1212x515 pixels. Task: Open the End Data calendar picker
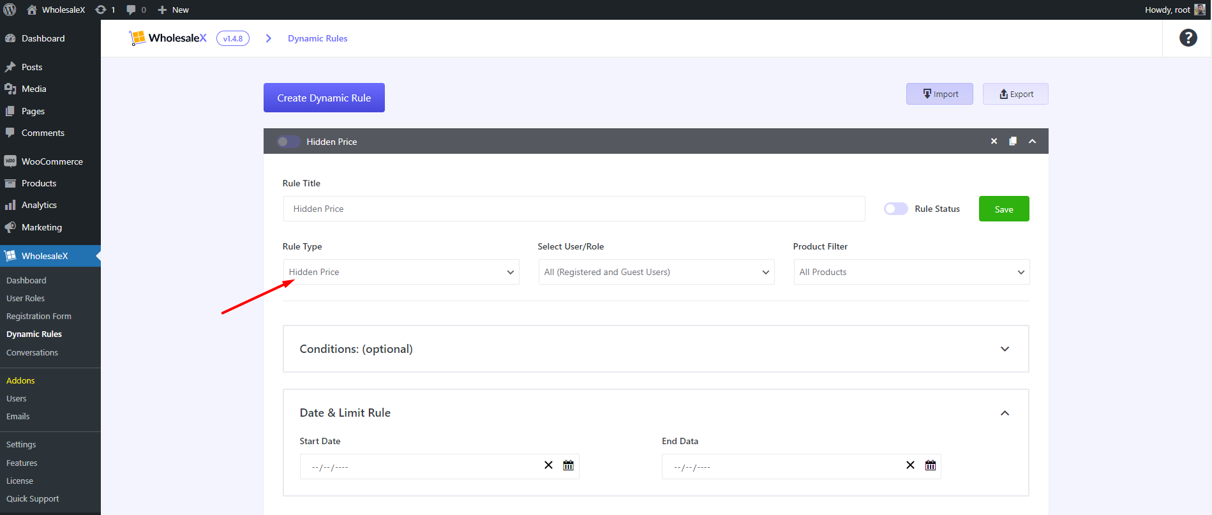931,465
